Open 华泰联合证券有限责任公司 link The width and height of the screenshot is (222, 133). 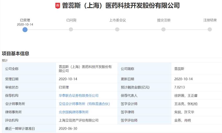tap(79, 95)
